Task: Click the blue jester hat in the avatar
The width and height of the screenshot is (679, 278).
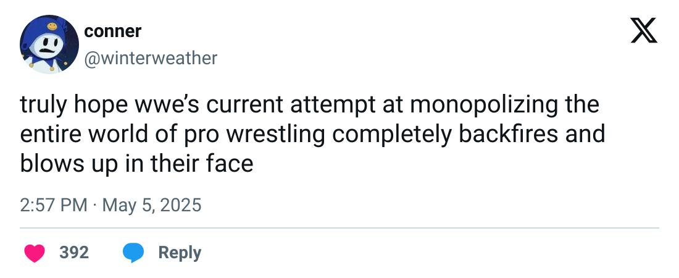Action: pyautogui.click(x=44, y=30)
